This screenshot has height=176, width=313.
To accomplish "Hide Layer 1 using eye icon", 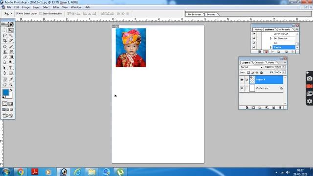I will pos(242,80).
